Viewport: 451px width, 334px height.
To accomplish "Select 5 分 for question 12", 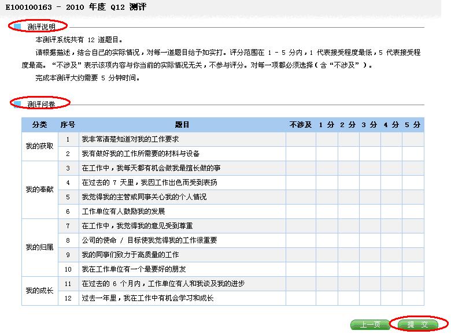I will point(413,298).
